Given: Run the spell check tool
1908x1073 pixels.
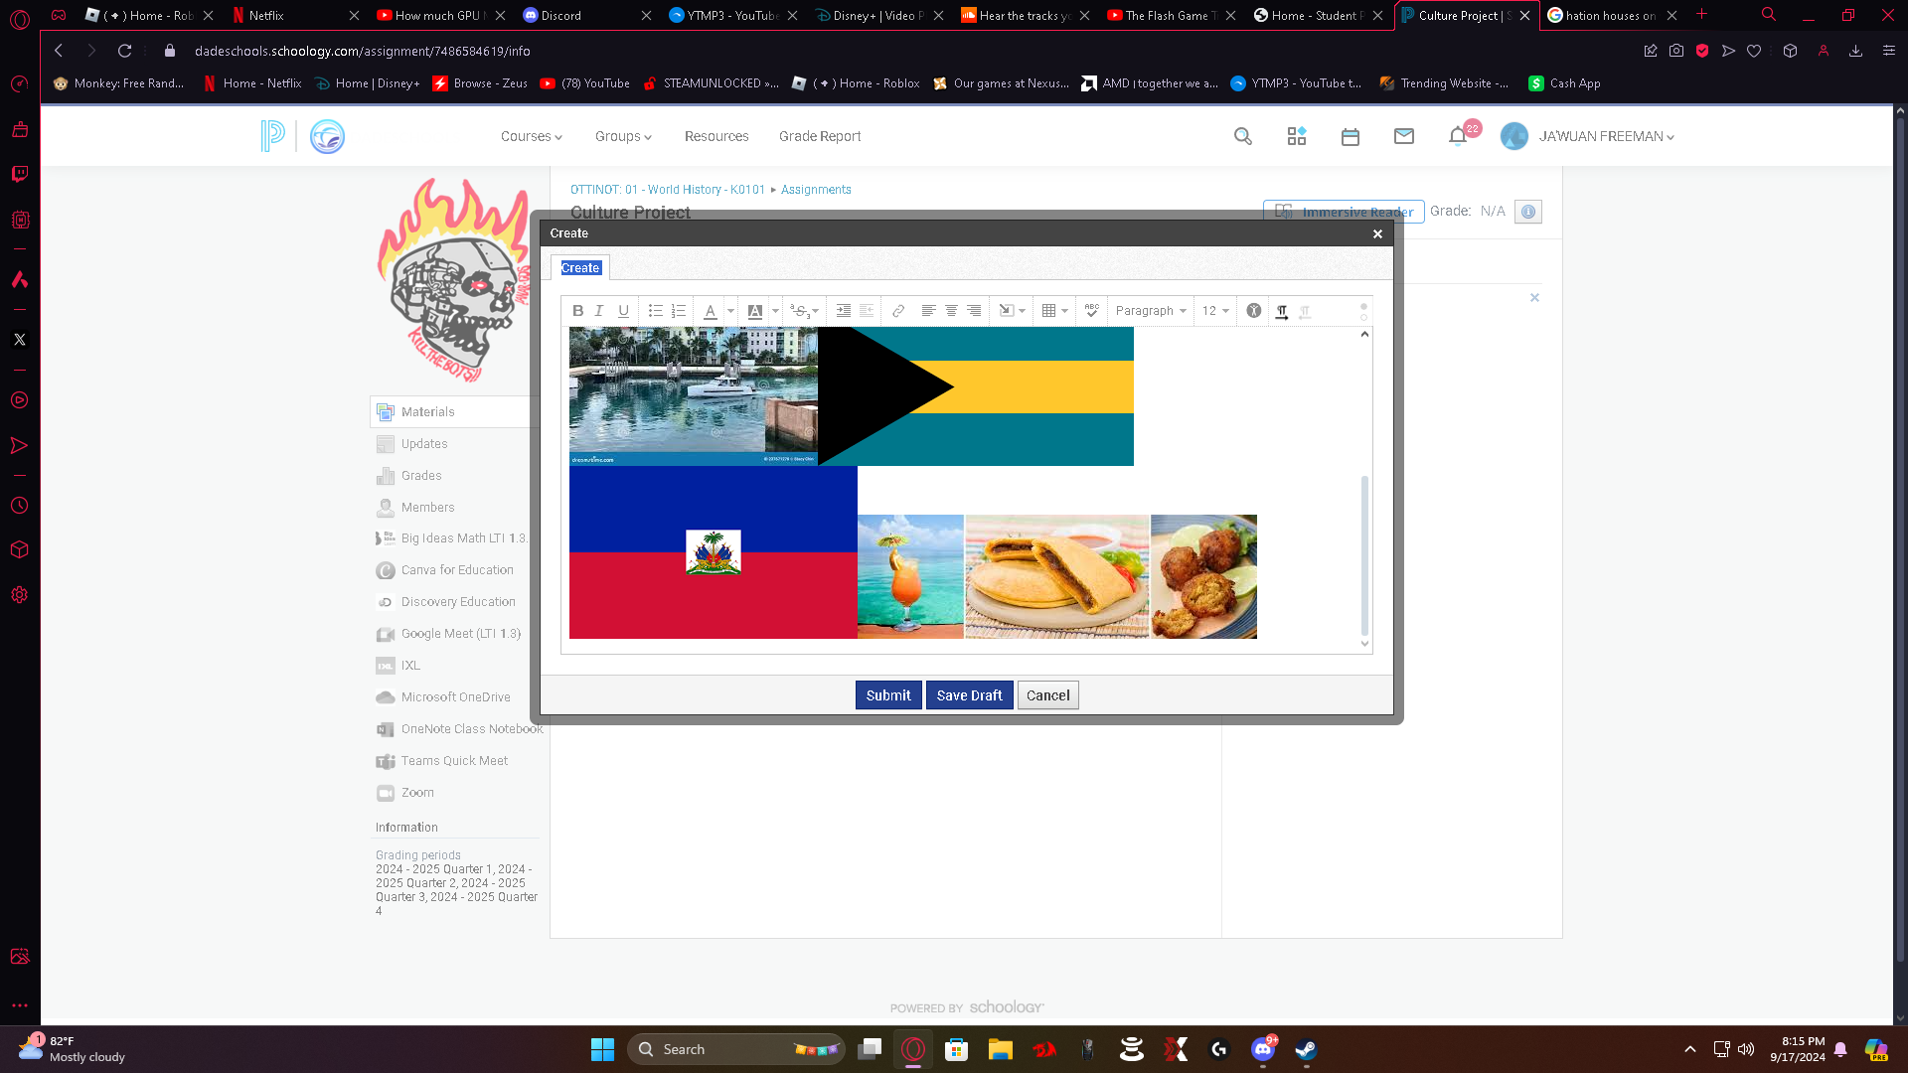Looking at the screenshot, I should pos(1091,311).
